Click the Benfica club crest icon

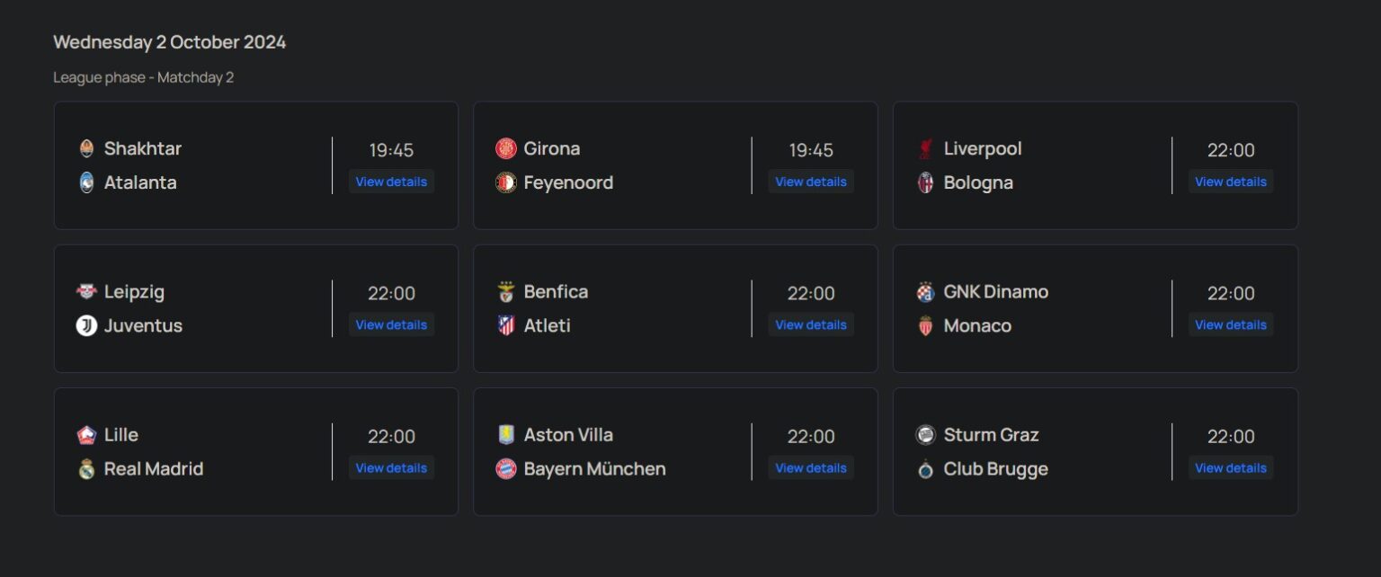[506, 291]
